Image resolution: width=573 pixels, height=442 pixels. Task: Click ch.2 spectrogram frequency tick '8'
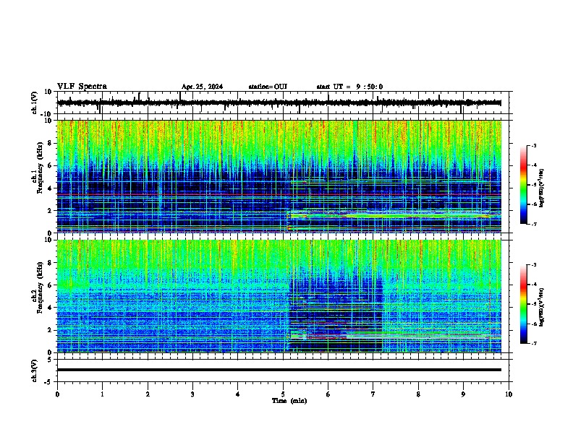pos(51,263)
